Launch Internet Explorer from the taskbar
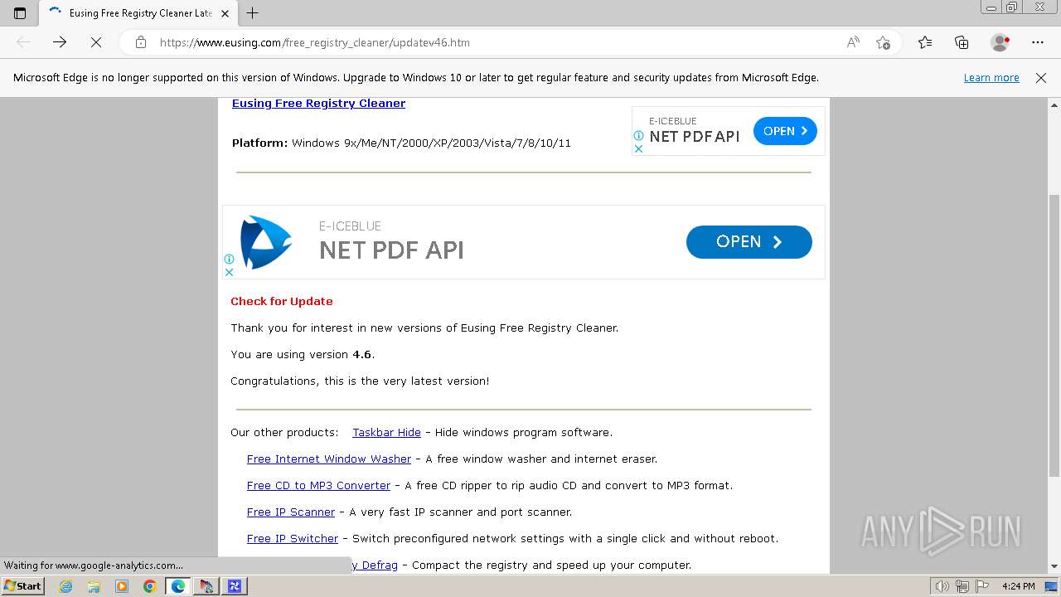This screenshot has height=597, width=1061. 65,586
